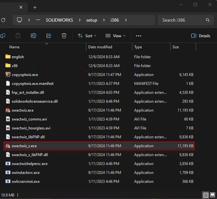Click the refresh icon beside address bar

[3, 20]
